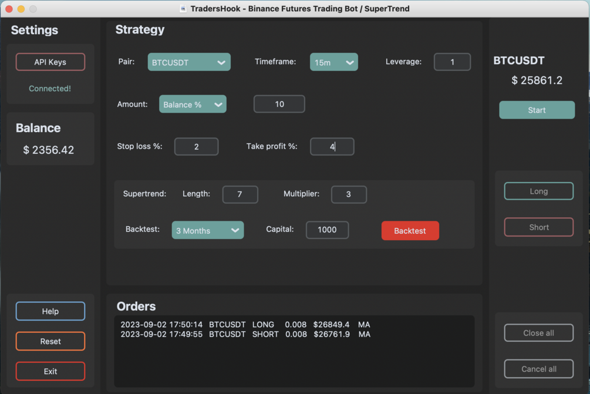Open a Long position
590x394 pixels.
point(539,191)
